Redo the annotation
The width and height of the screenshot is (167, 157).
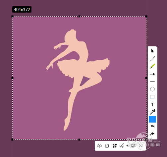(x=152, y=134)
